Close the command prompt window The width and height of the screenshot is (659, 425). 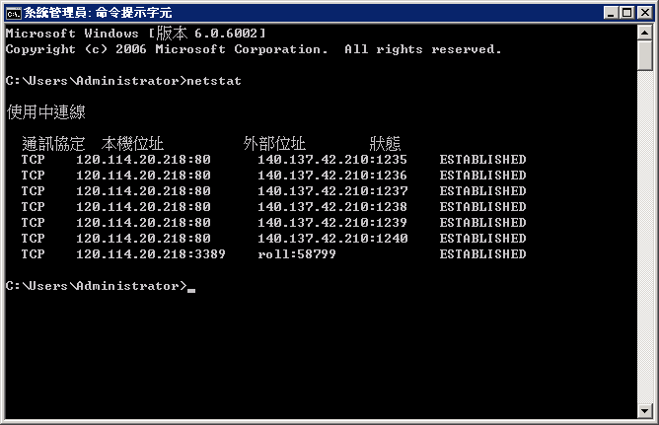(645, 13)
